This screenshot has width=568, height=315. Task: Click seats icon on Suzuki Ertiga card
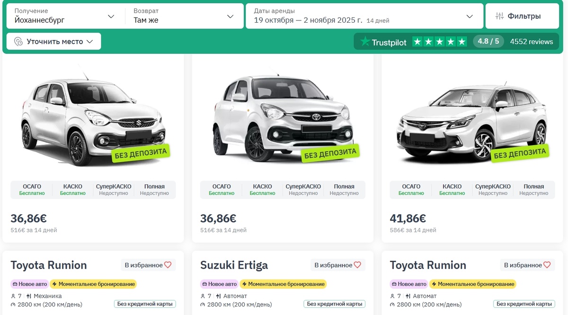click(x=203, y=296)
